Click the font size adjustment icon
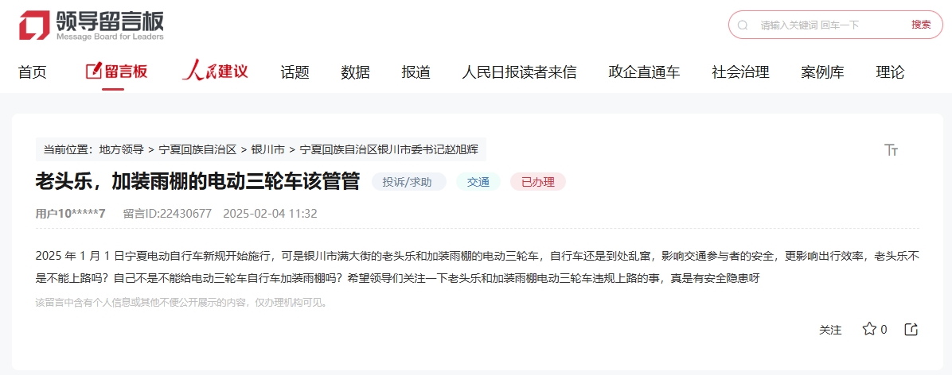 [891, 150]
